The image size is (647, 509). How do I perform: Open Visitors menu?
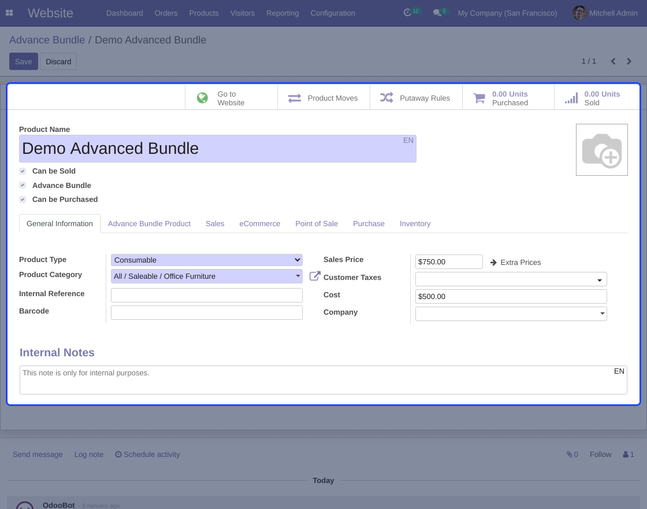pyautogui.click(x=243, y=13)
